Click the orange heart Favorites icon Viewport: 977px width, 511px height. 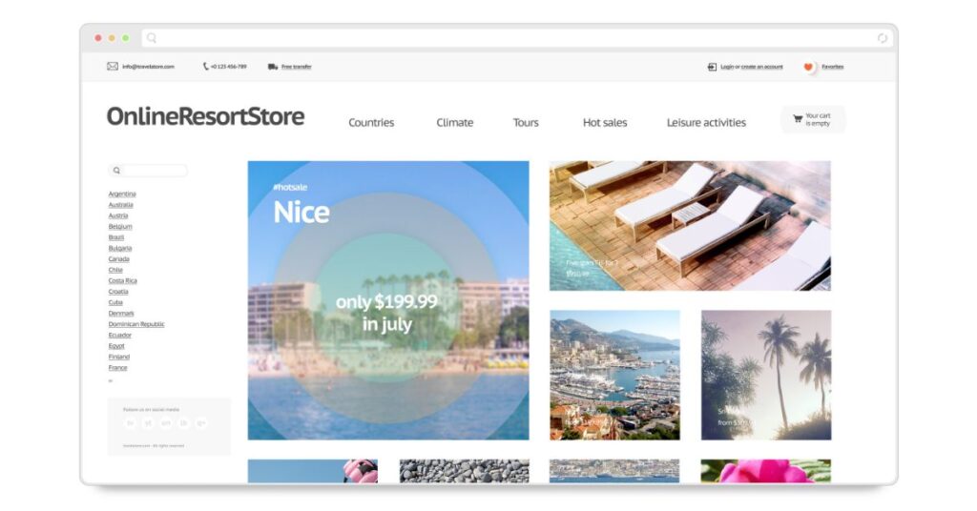click(x=809, y=67)
